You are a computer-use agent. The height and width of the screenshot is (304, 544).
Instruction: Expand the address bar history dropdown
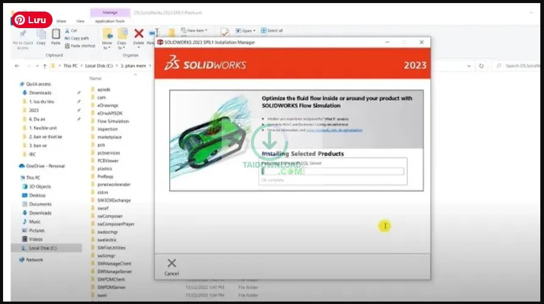pos(469,66)
